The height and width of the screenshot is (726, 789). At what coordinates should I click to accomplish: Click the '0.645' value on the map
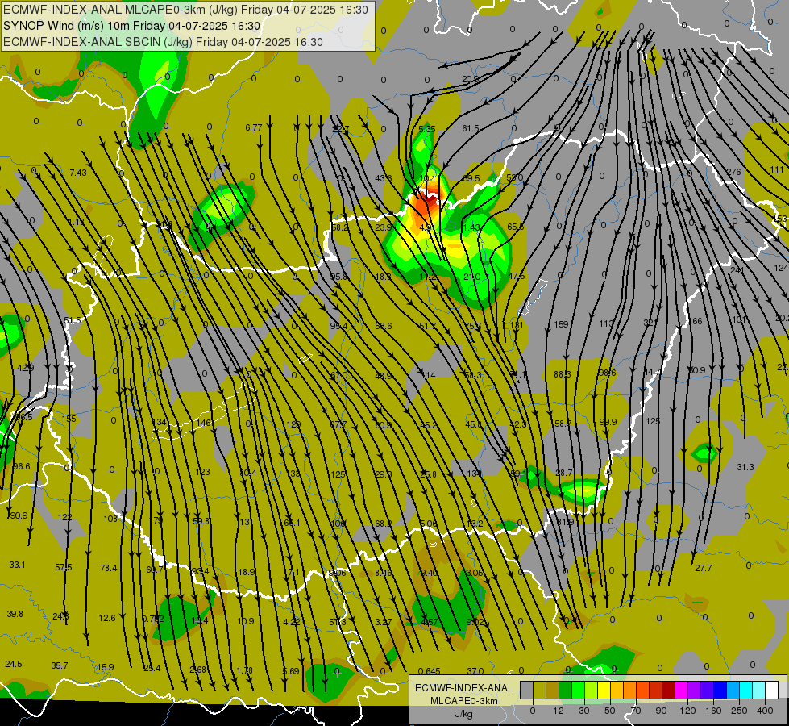tap(430, 672)
